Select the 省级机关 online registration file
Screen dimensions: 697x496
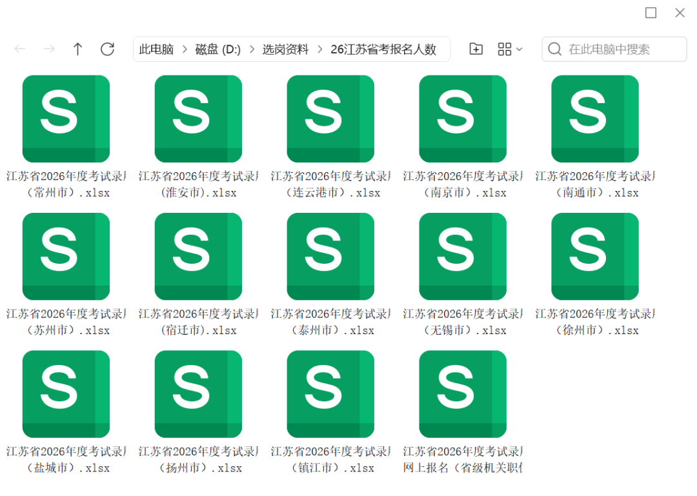(463, 394)
